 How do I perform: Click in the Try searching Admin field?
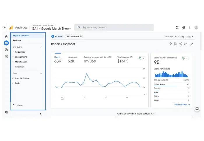[114, 27]
